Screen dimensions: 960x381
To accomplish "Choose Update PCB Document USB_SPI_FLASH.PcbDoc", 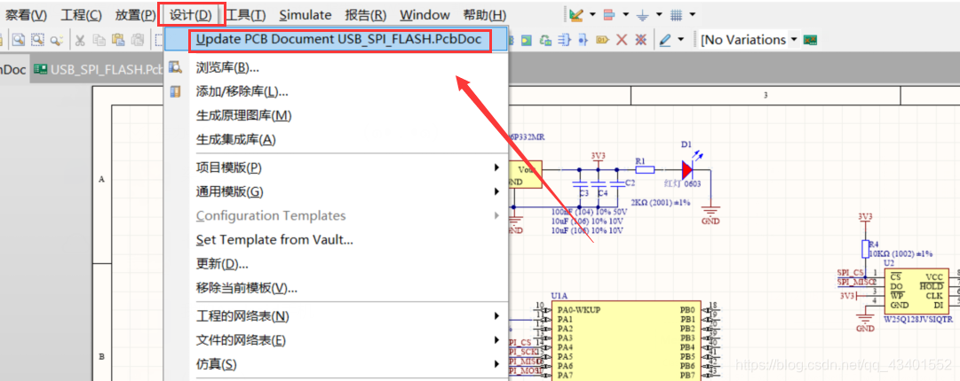I will (x=337, y=40).
